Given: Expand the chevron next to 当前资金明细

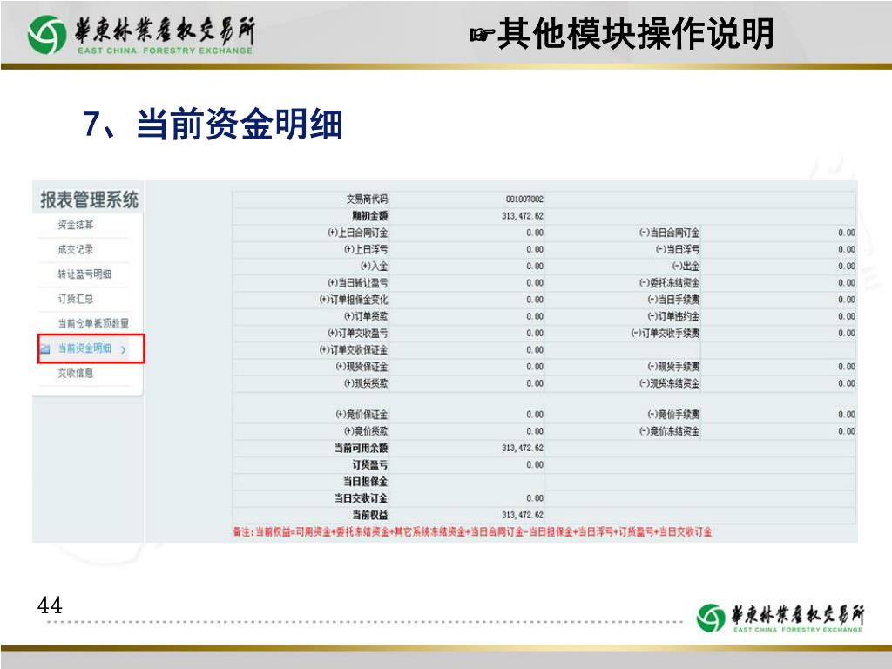Looking at the screenshot, I should click(124, 350).
